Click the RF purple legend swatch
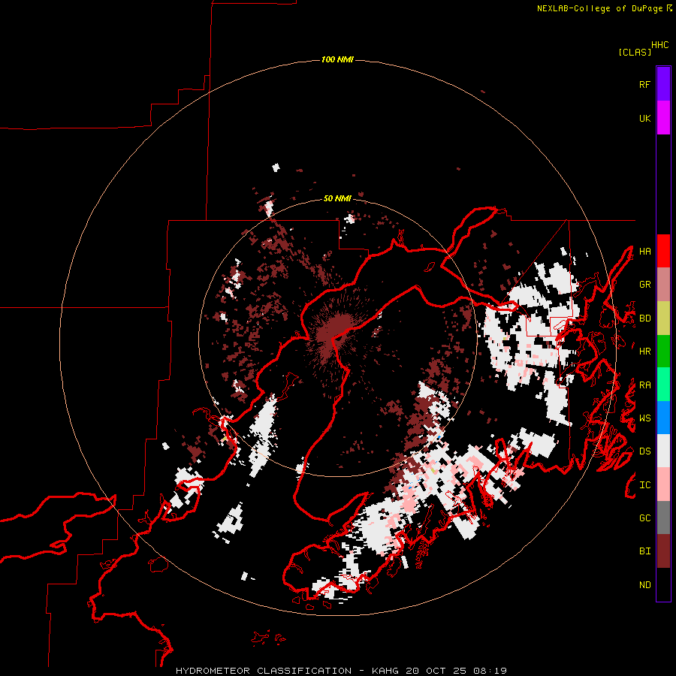676x676 pixels. pyautogui.click(x=663, y=84)
